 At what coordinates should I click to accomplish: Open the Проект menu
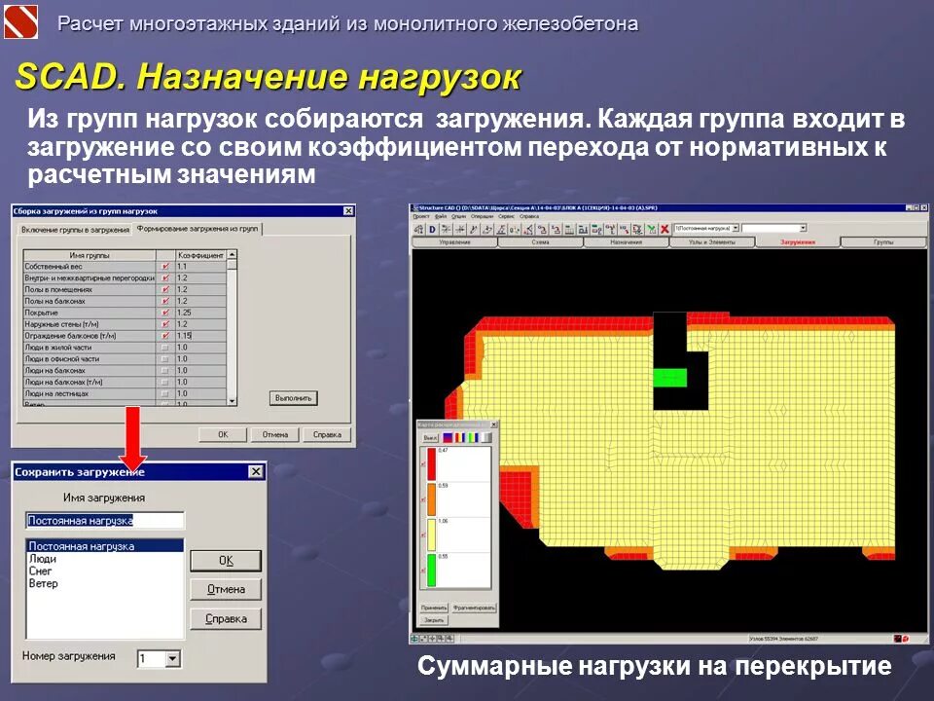pyautogui.click(x=420, y=216)
